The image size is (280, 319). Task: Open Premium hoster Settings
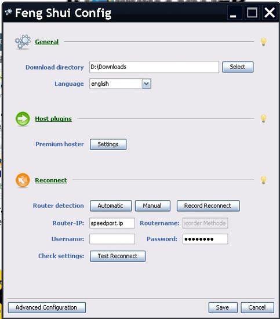[108, 144]
